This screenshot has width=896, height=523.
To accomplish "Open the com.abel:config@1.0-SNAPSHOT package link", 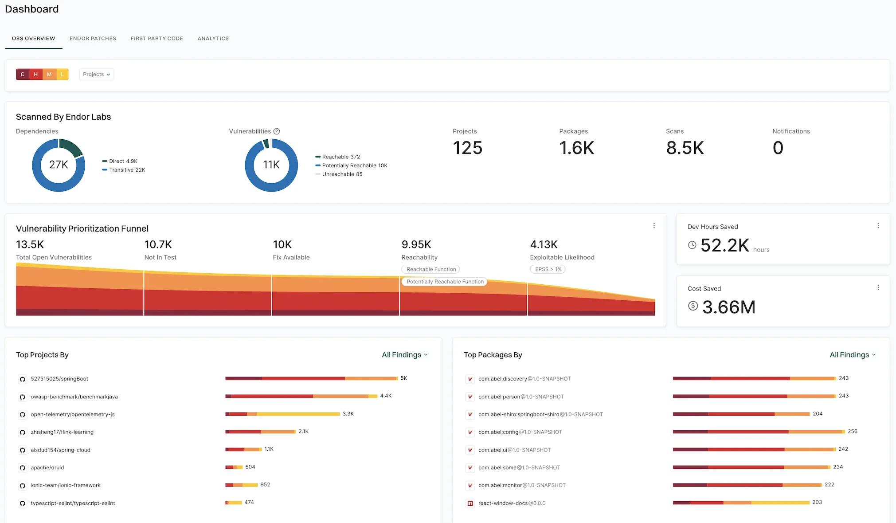I will point(520,432).
